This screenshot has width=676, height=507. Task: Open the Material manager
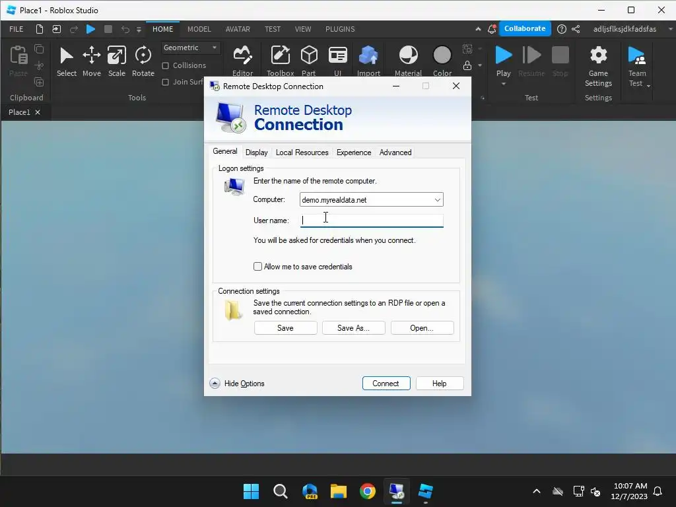coord(408,60)
